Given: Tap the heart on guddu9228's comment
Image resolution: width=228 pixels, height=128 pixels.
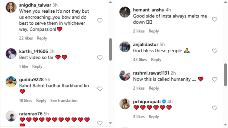Looking at the screenshot, I should 100,89.
